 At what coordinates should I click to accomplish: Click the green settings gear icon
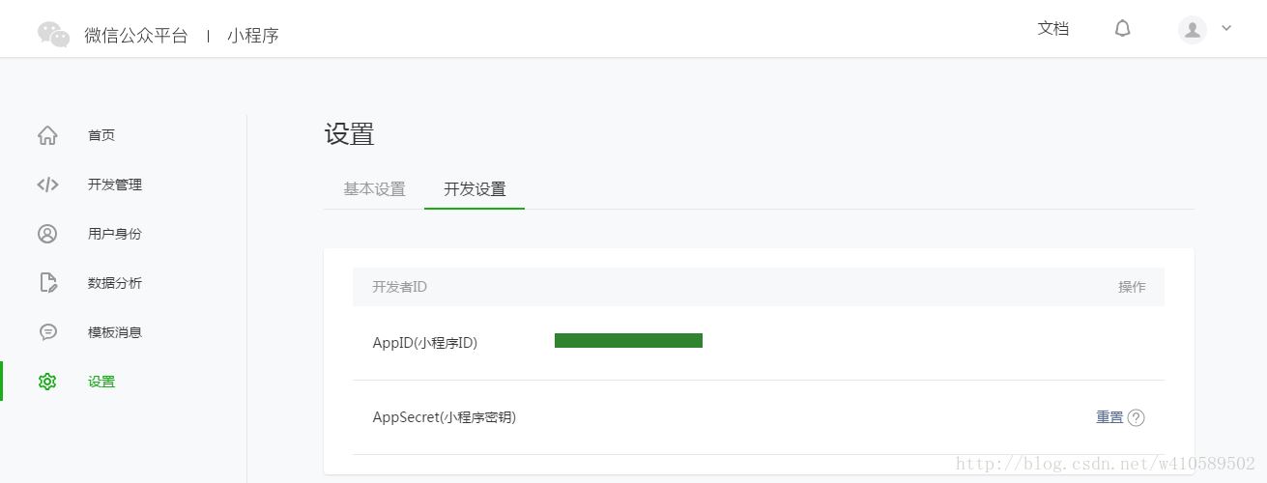47,382
